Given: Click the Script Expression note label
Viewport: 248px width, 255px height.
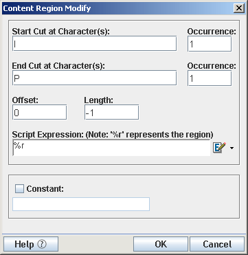Looking at the screenshot, I should (113, 135).
